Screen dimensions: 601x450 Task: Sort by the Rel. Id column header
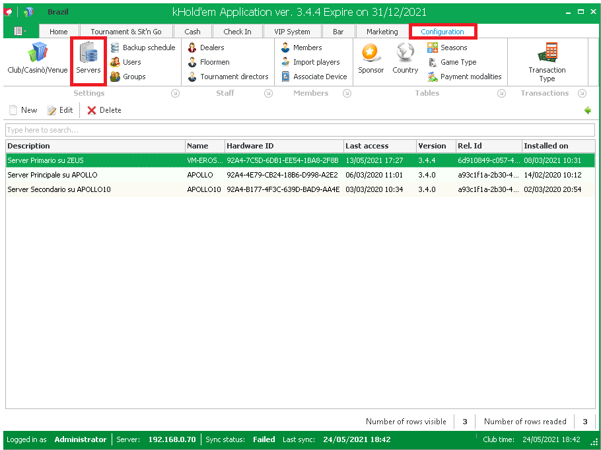click(489, 146)
